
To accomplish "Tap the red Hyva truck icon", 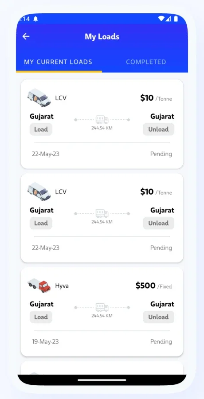I will (x=39, y=285).
